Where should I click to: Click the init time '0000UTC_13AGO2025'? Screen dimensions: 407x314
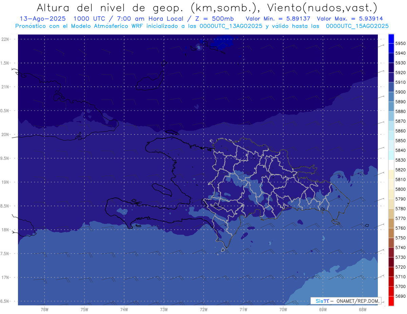click(x=231, y=26)
